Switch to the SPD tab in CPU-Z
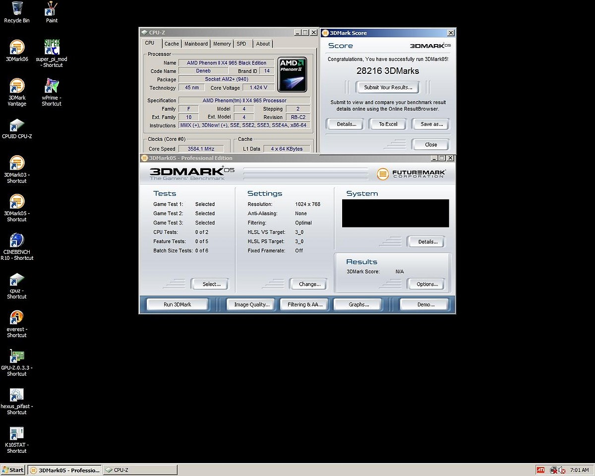This screenshot has height=476, width=595. pyautogui.click(x=241, y=44)
